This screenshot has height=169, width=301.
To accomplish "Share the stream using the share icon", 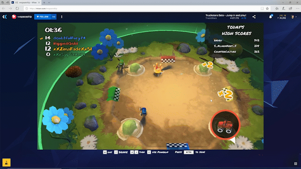I will point(254,17).
